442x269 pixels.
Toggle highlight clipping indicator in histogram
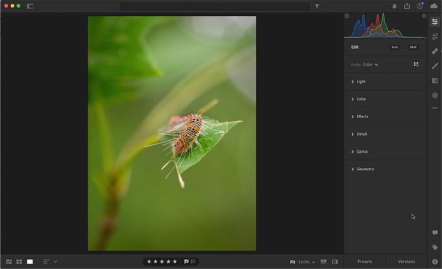pos(424,16)
